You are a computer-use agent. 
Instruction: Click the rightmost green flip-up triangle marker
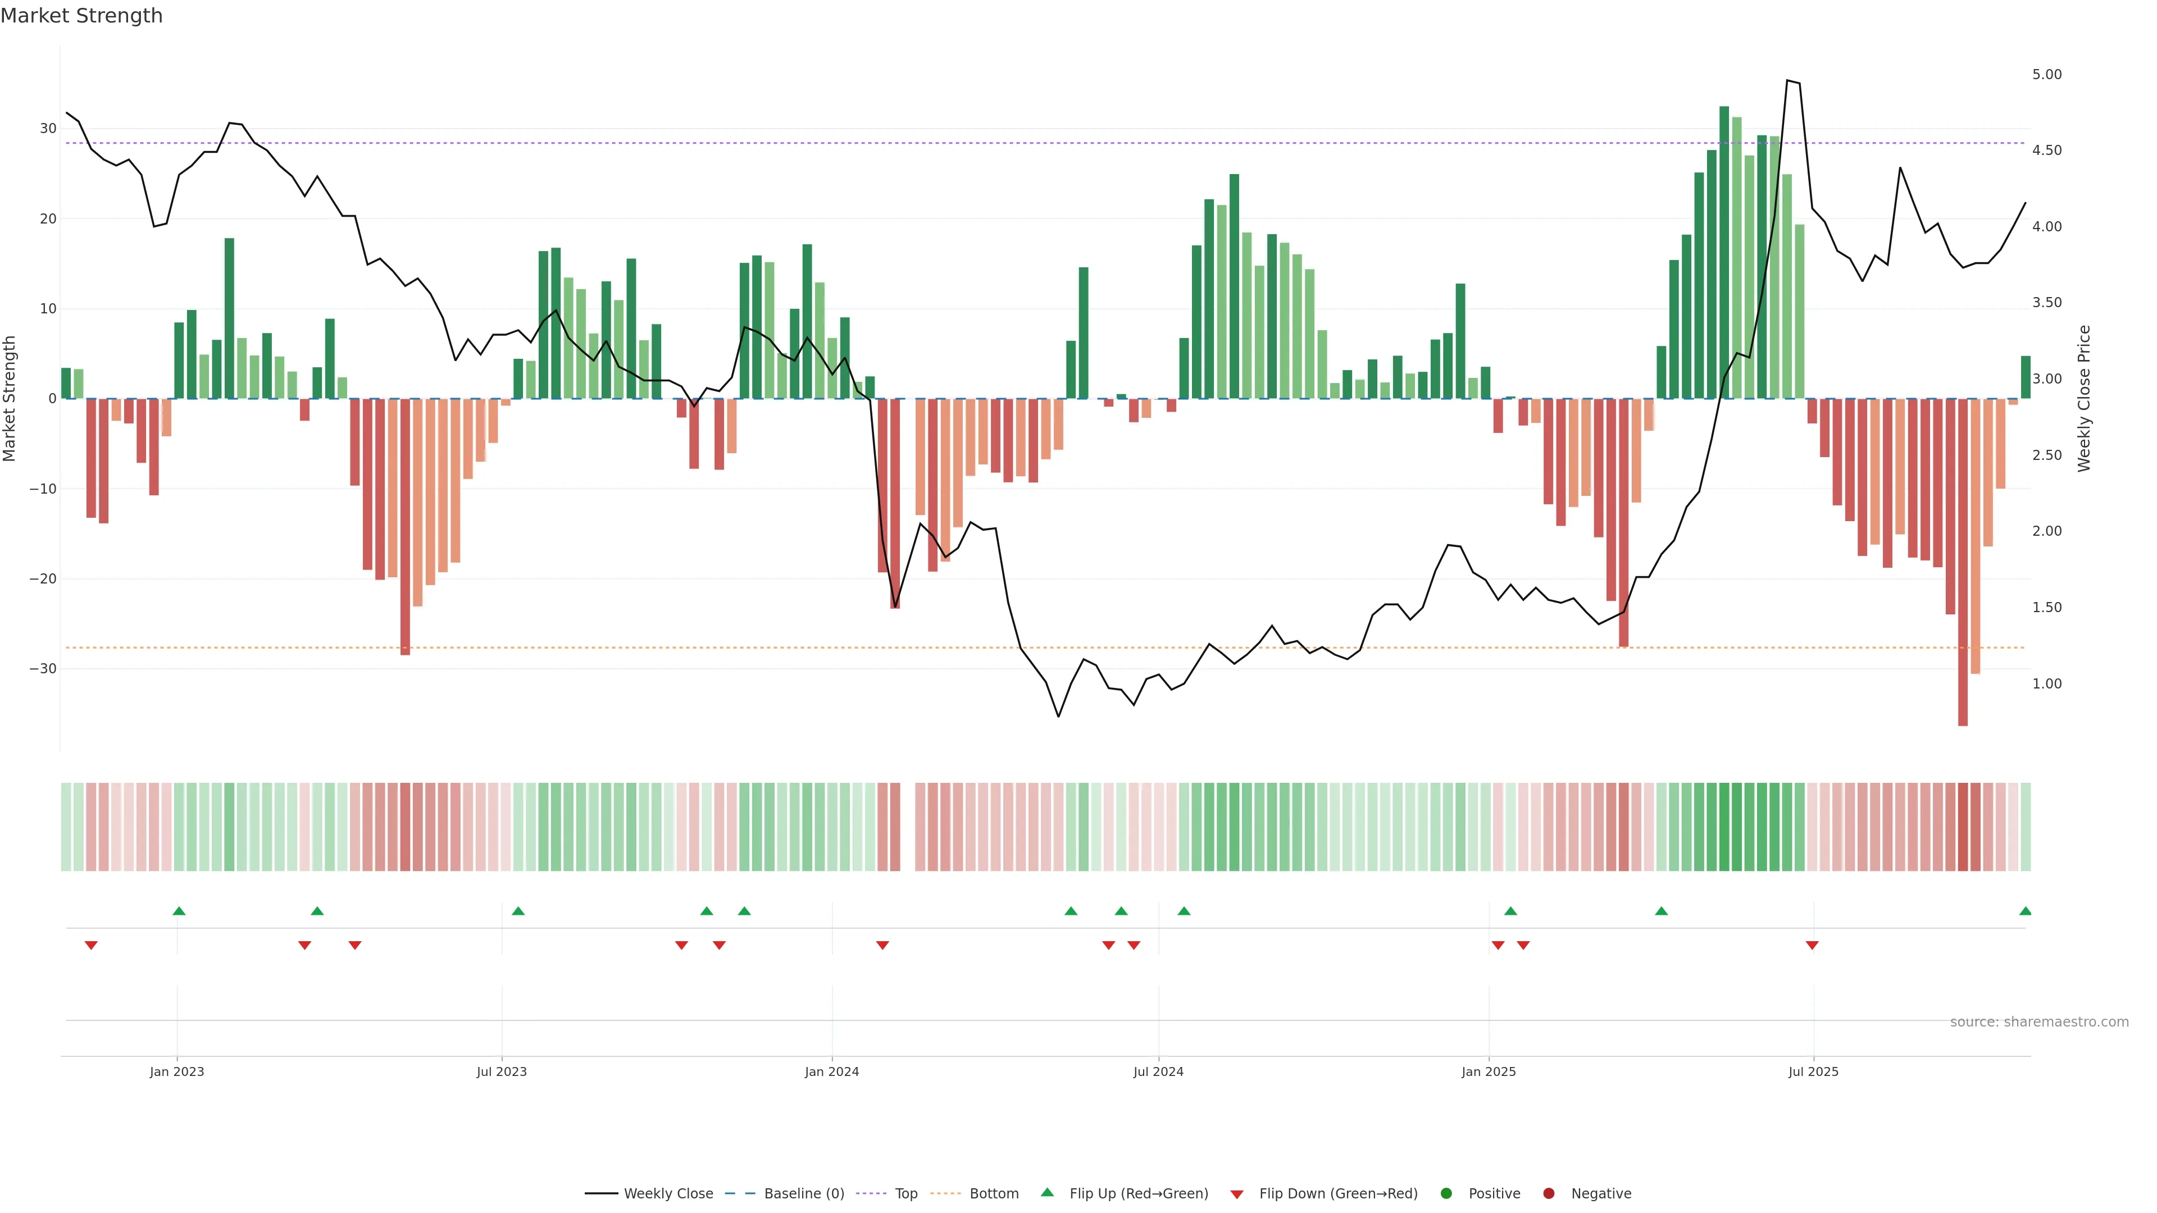click(x=2024, y=911)
